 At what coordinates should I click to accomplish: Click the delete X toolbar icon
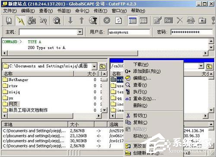(180, 20)
